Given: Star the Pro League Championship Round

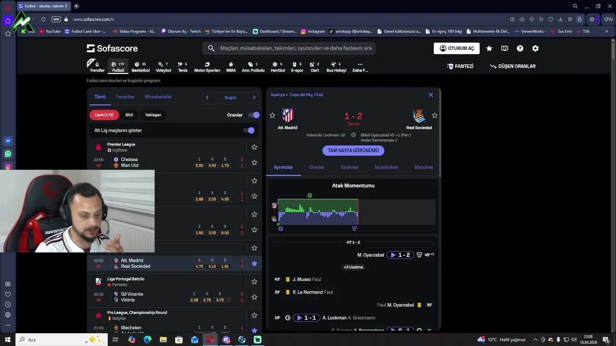Looking at the screenshot, I should pyautogui.click(x=254, y=315).
